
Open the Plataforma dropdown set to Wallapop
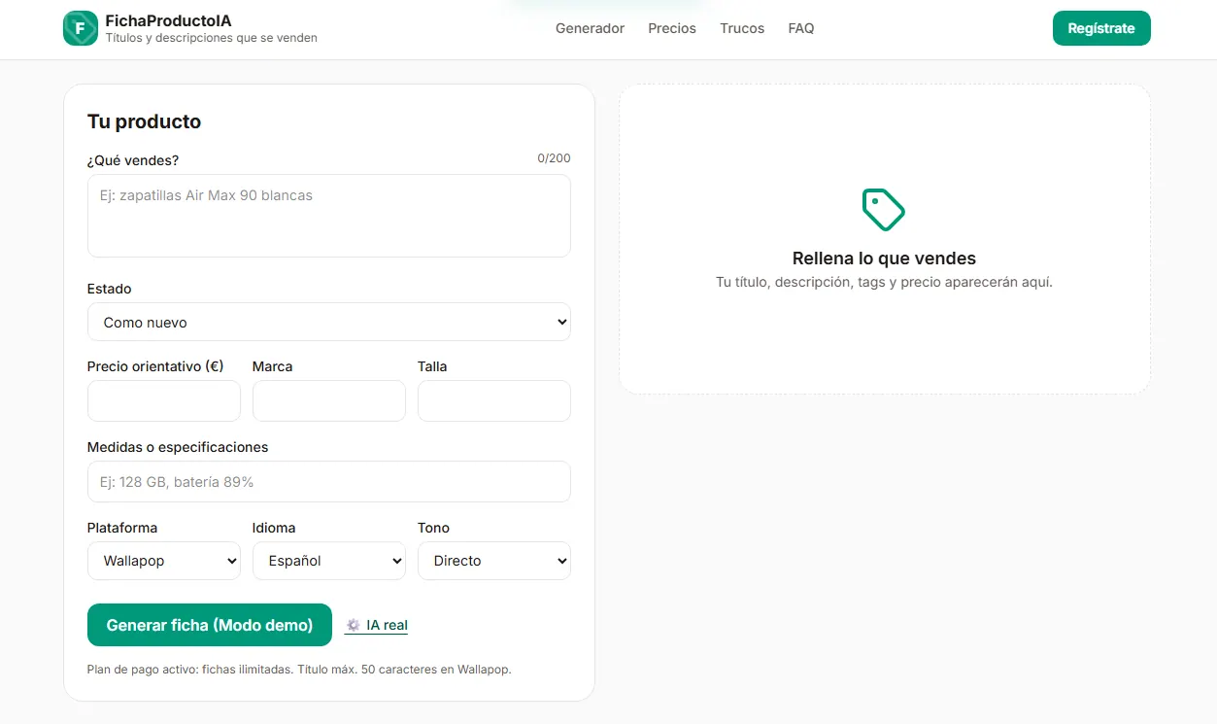(164, 561)
